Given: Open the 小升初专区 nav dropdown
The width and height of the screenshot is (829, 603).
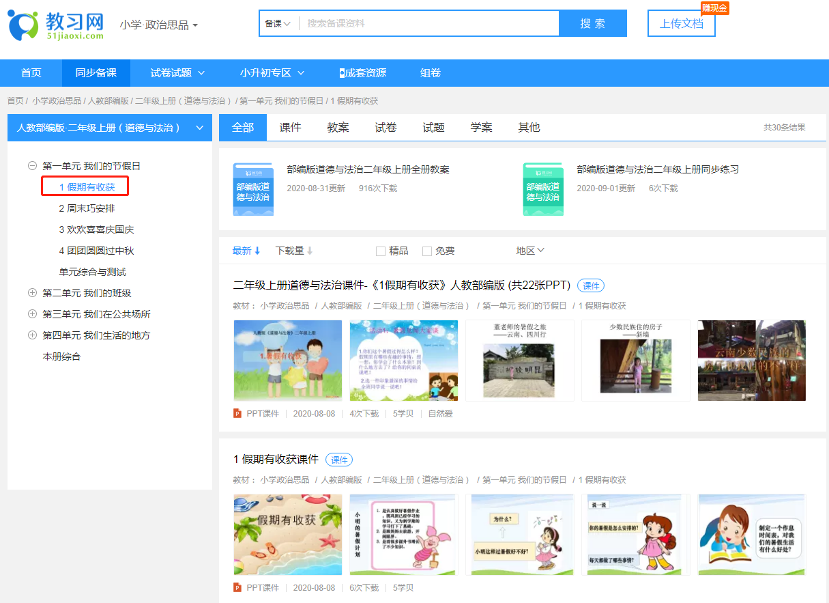Looking at the screenshot, I should [x=272, y=72].
